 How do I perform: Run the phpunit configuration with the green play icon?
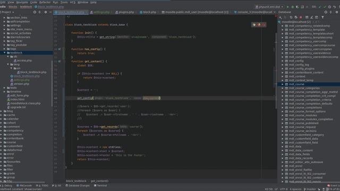[x=288, y=7]
